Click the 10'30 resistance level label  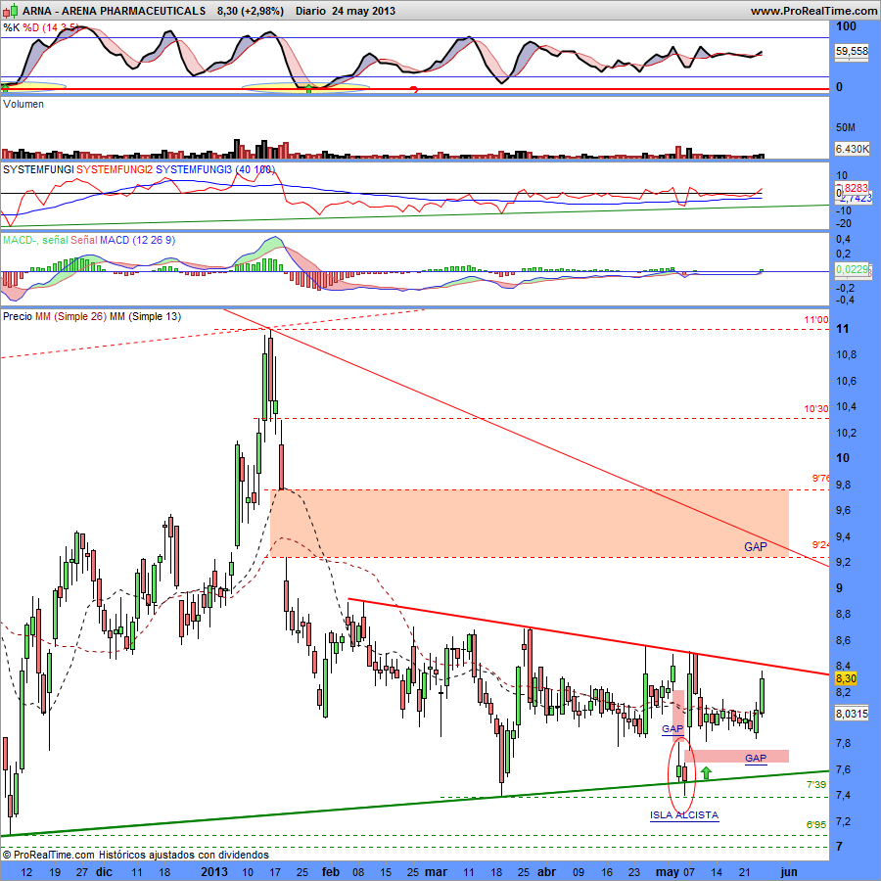815,408
